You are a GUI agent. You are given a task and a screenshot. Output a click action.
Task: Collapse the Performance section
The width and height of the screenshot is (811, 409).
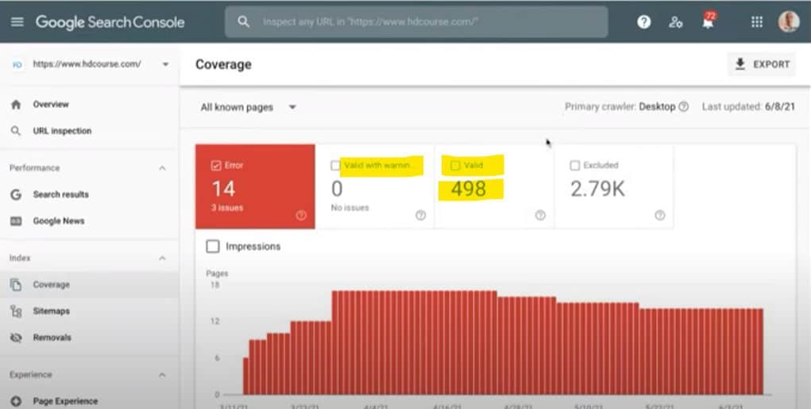[162, 168]
